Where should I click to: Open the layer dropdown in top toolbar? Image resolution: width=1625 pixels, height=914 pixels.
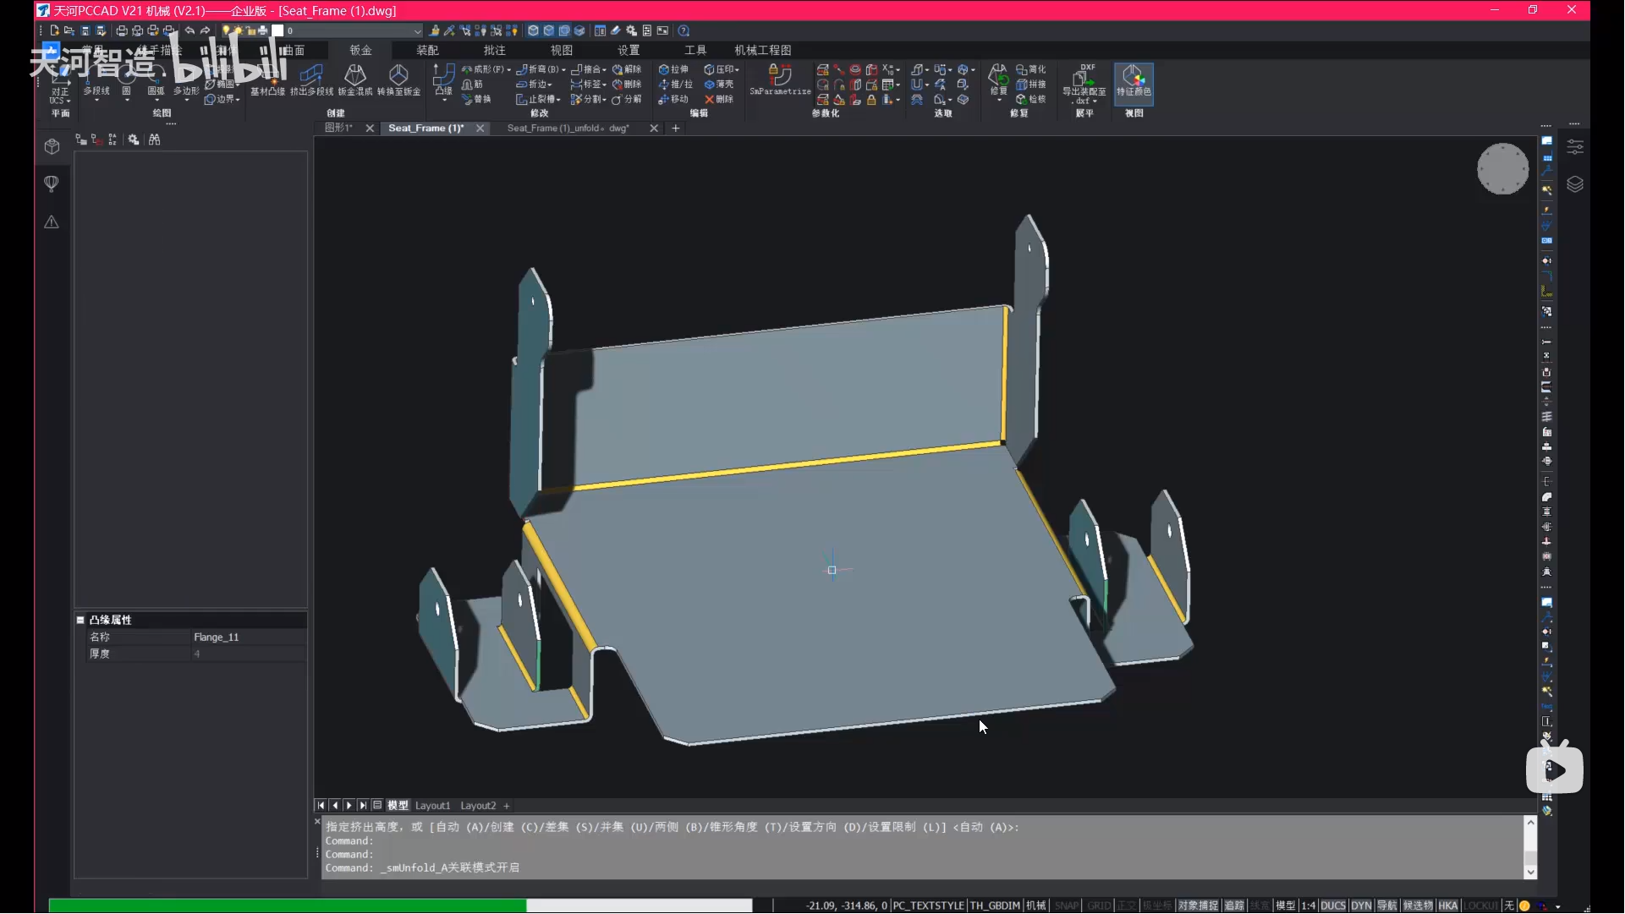[x=417, y=30]
